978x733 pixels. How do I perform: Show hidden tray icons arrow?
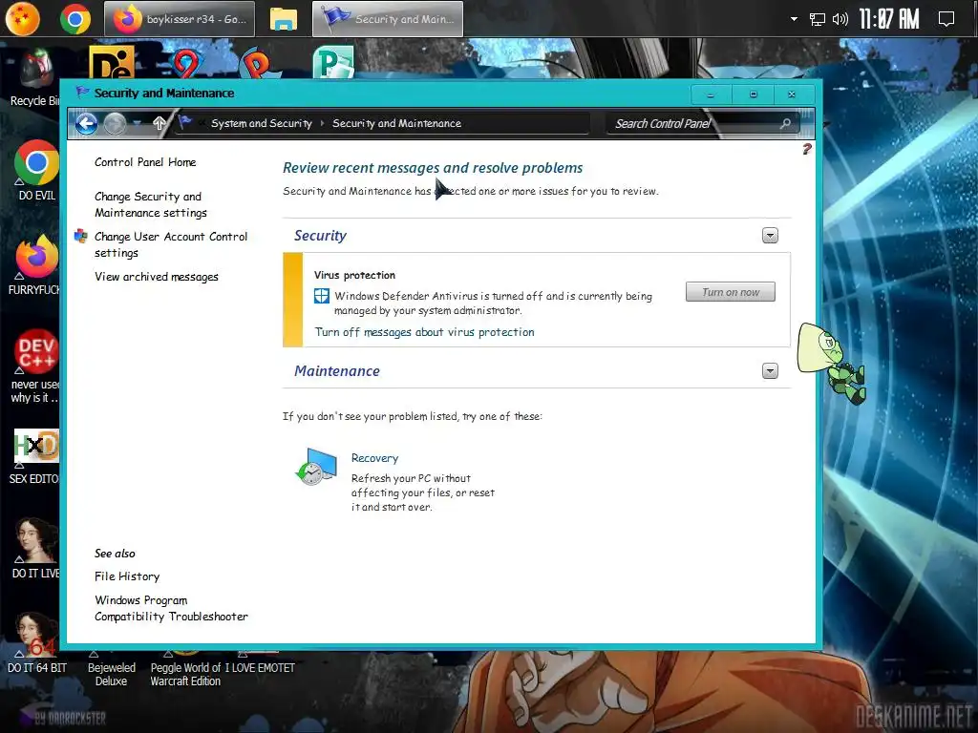[794, 19]
